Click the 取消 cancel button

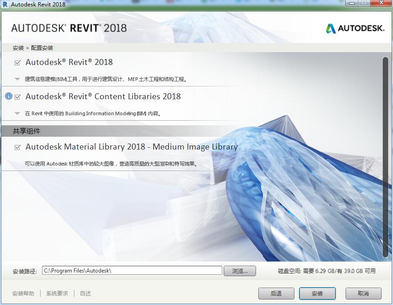click(x=363, y=294)
